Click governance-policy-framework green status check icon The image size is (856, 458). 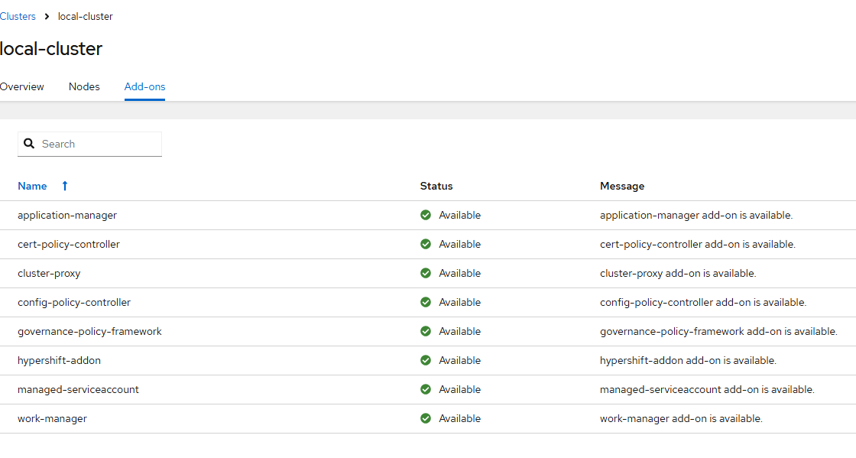tap(426, 331)
